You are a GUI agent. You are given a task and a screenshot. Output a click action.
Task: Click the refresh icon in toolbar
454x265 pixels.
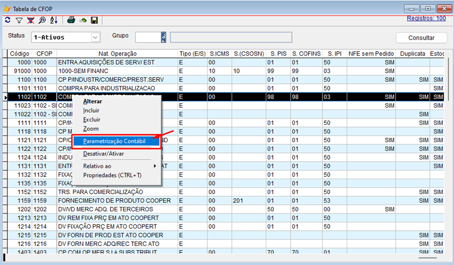coord(7,20)
